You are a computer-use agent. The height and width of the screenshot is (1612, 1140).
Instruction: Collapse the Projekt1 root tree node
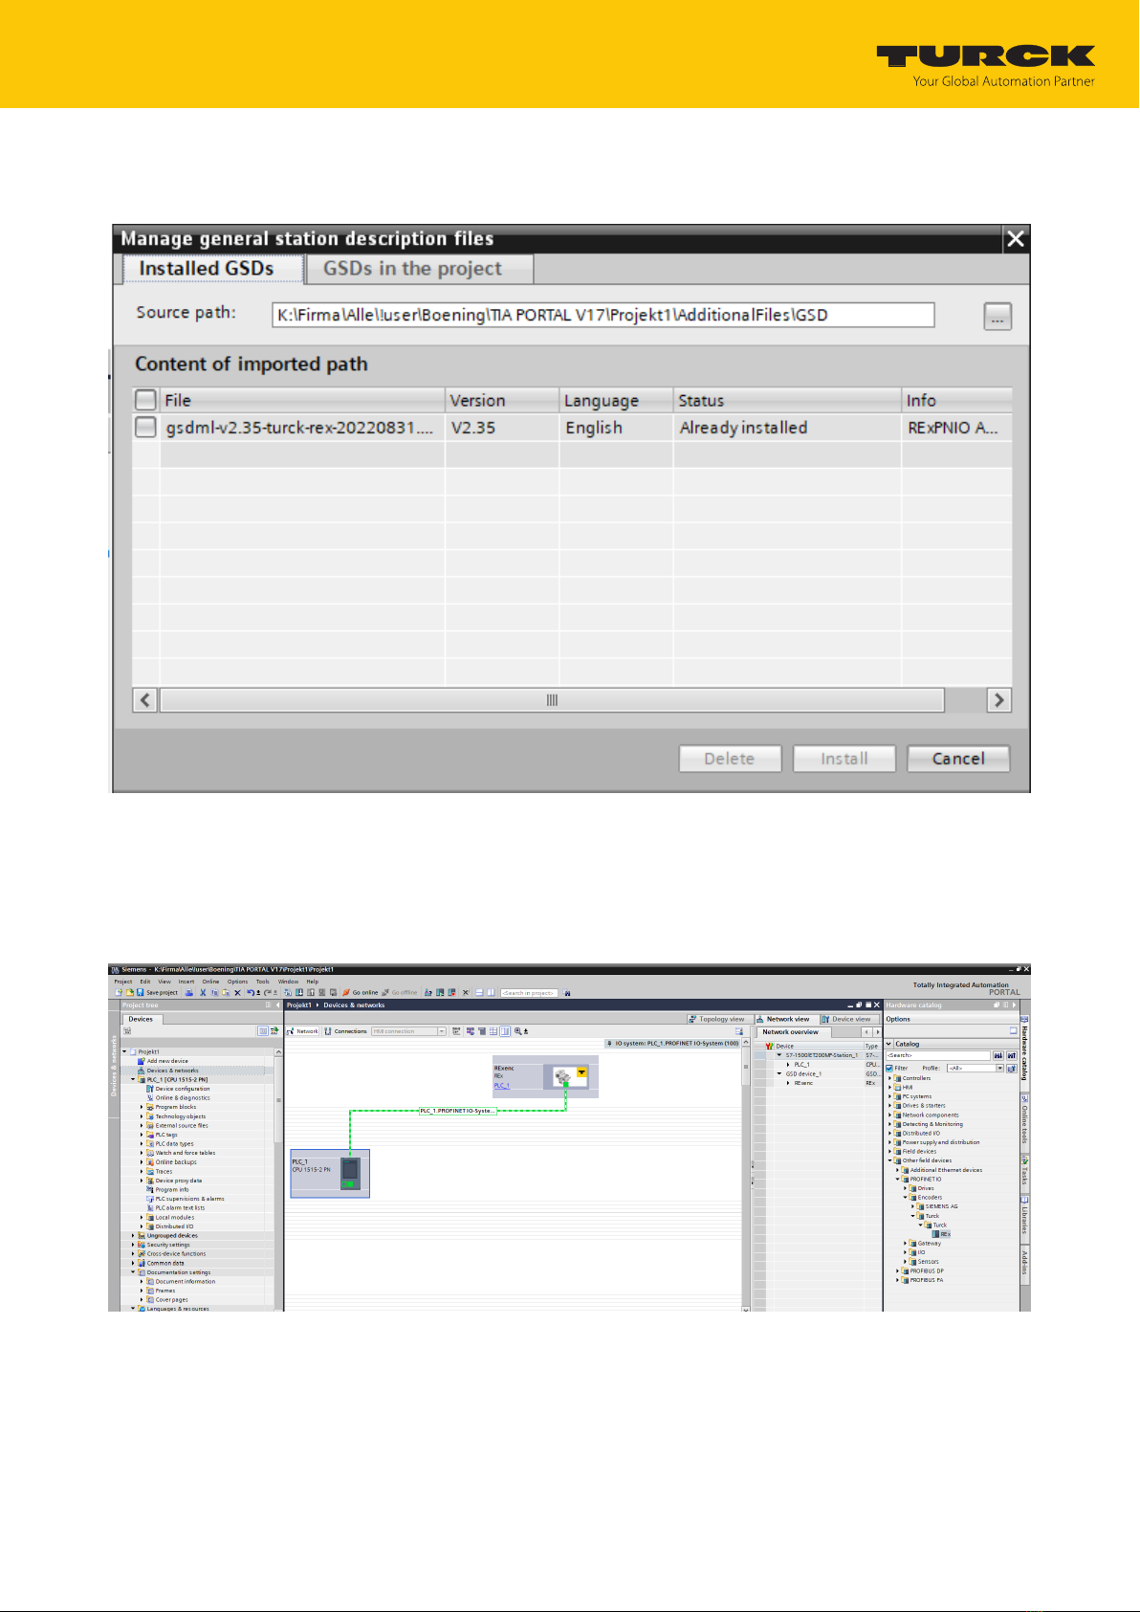coord(124,1051)
